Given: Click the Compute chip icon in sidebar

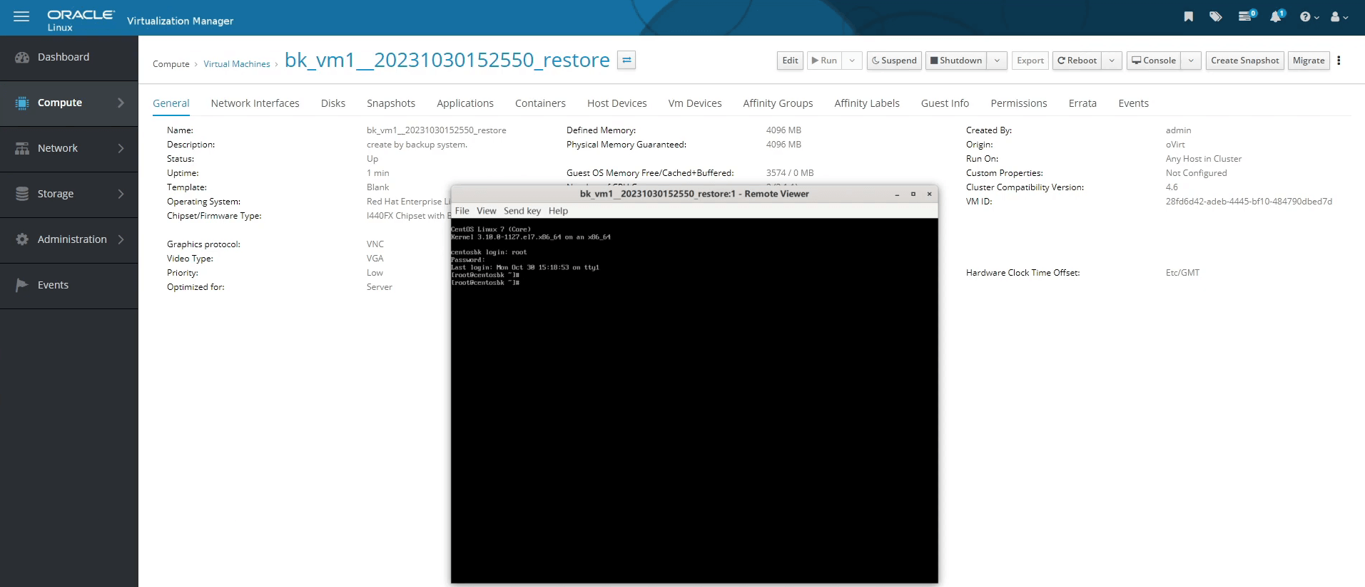Looking at the screenshot, I should click(x=22, y=103).
